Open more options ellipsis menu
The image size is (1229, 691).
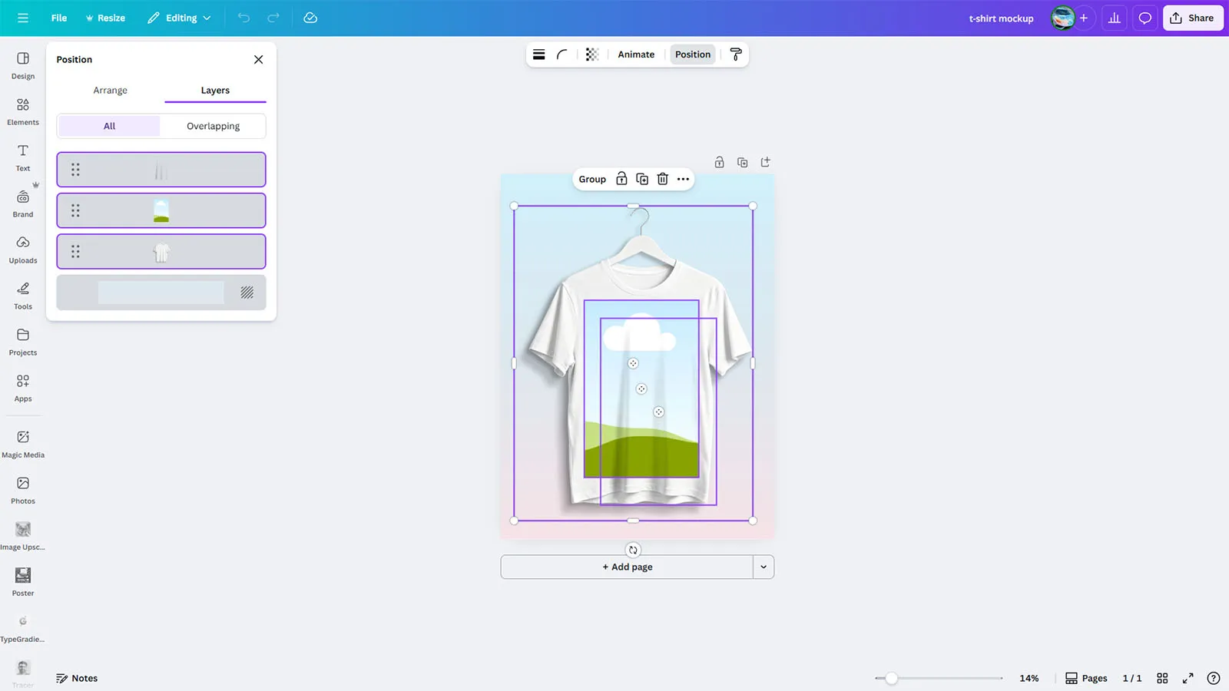(683, 179)
